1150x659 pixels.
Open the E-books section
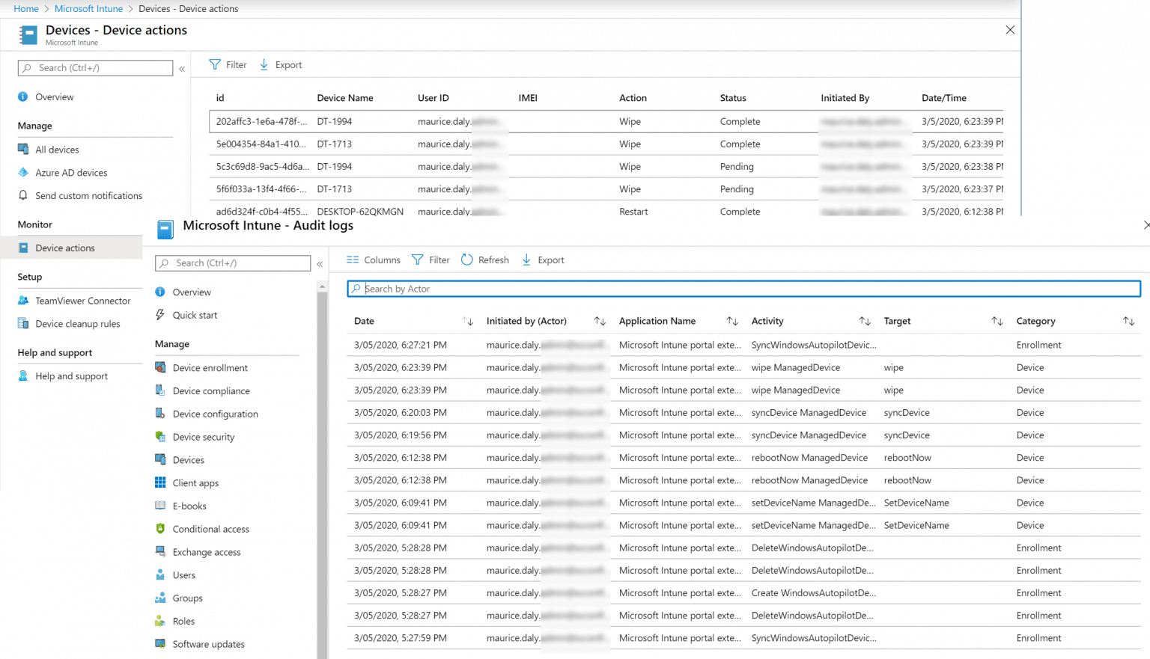(x=190, y=506)
